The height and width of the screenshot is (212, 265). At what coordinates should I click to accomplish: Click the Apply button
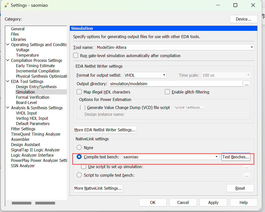point(213,202)
